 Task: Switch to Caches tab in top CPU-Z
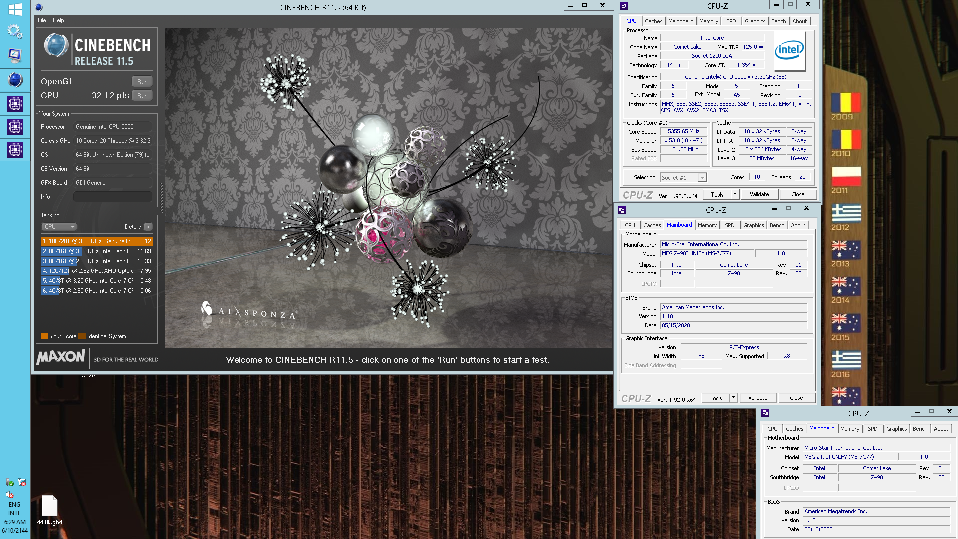653,21
